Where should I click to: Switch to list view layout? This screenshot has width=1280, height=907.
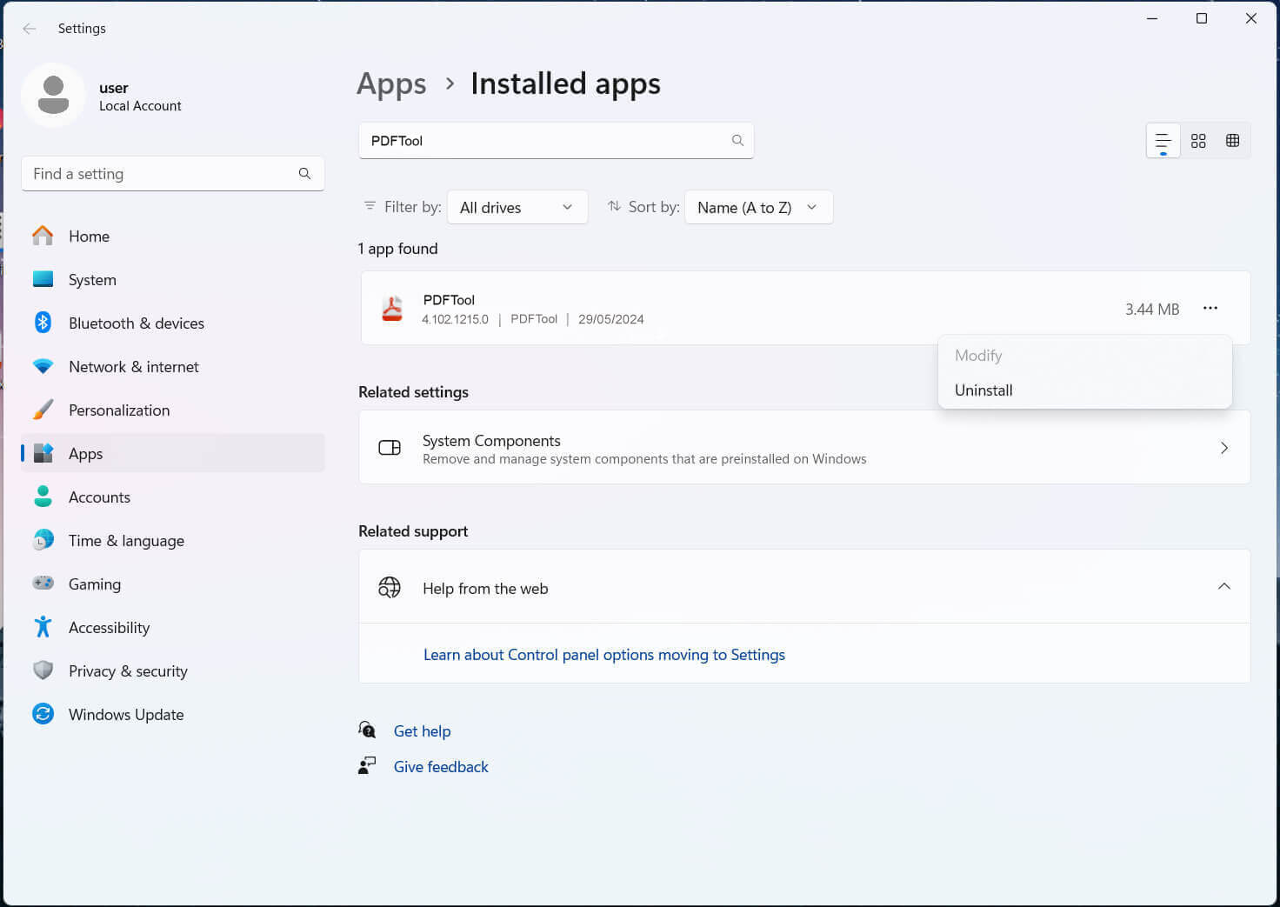(1163, 141)
